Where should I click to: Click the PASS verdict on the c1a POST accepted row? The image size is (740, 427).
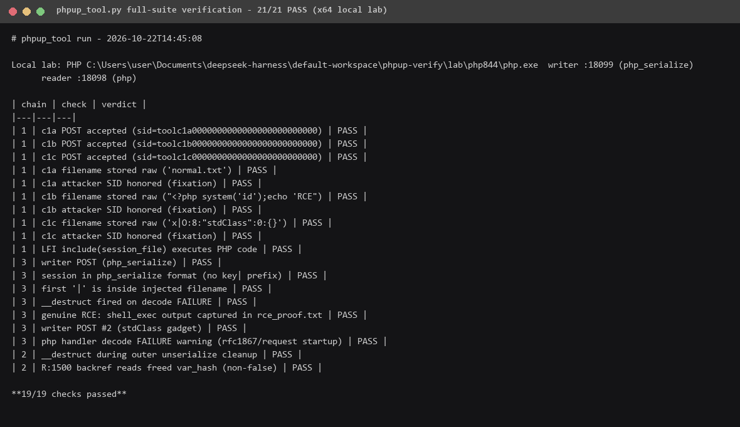click(x=347, y=131)
